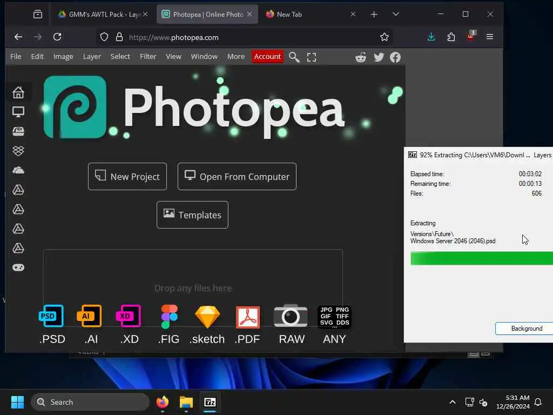
Task: Click the Drop any files here area
Action: (193, 288)
